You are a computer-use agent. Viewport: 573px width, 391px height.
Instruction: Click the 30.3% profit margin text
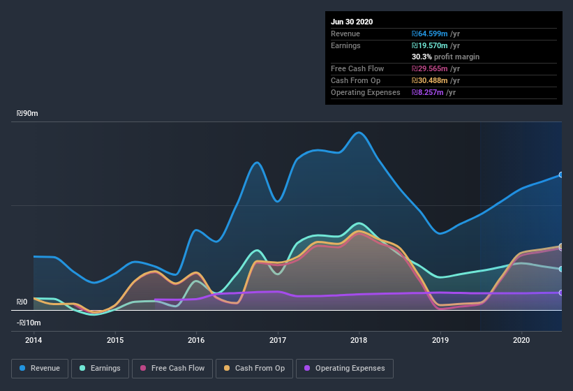click(445, 57)
